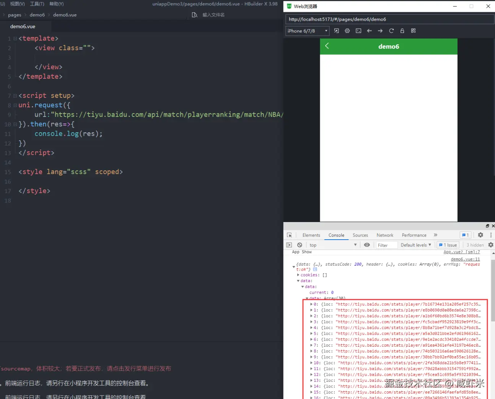Activate the inspect element picker icon
This screenshot has height=399, width=495.
pos(290,235)
